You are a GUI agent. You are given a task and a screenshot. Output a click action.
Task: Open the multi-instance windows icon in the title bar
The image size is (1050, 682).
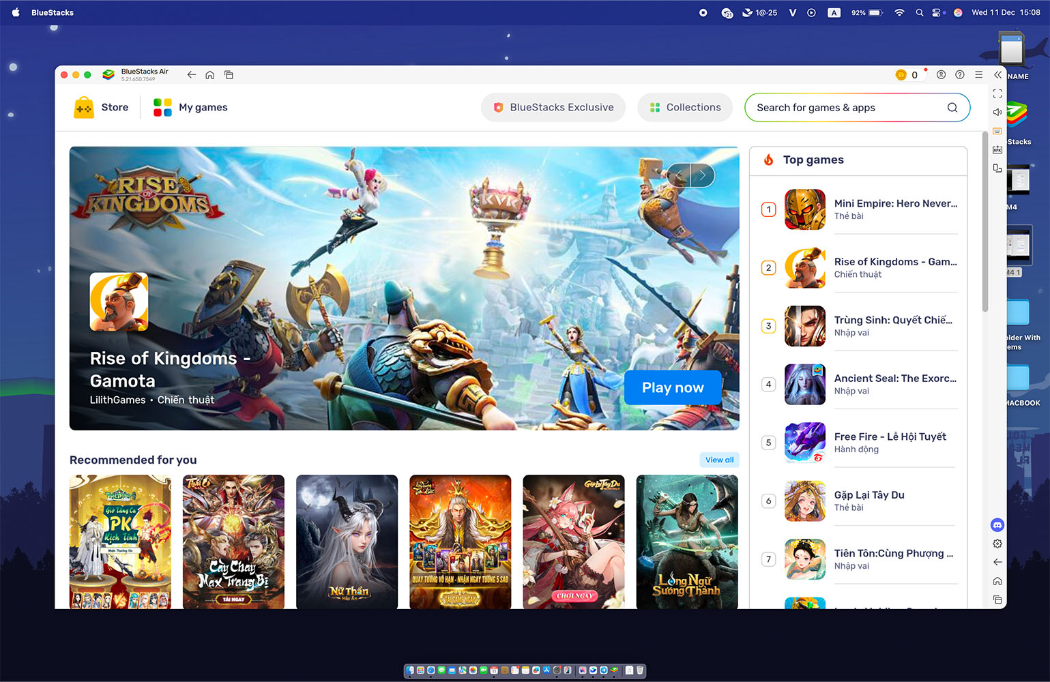[229, 75]
